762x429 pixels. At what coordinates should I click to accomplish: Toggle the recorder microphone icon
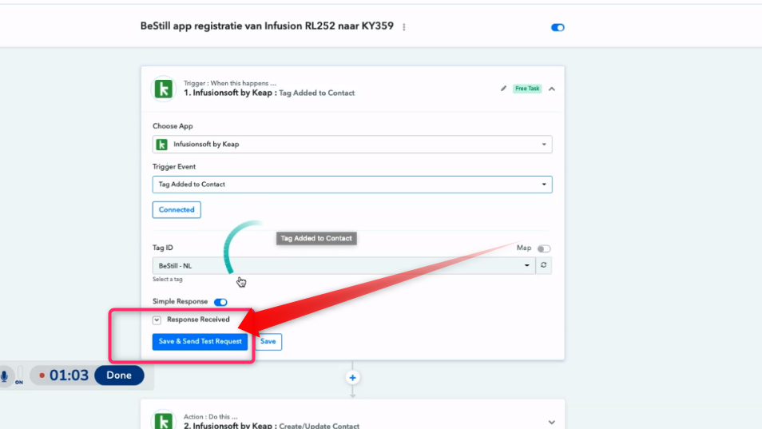(x=4, y=375)
